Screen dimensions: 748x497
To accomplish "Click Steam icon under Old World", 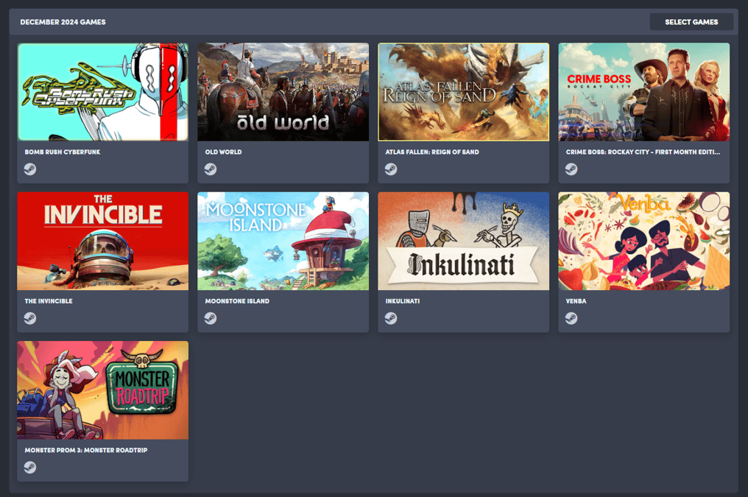I will [211, 169].
